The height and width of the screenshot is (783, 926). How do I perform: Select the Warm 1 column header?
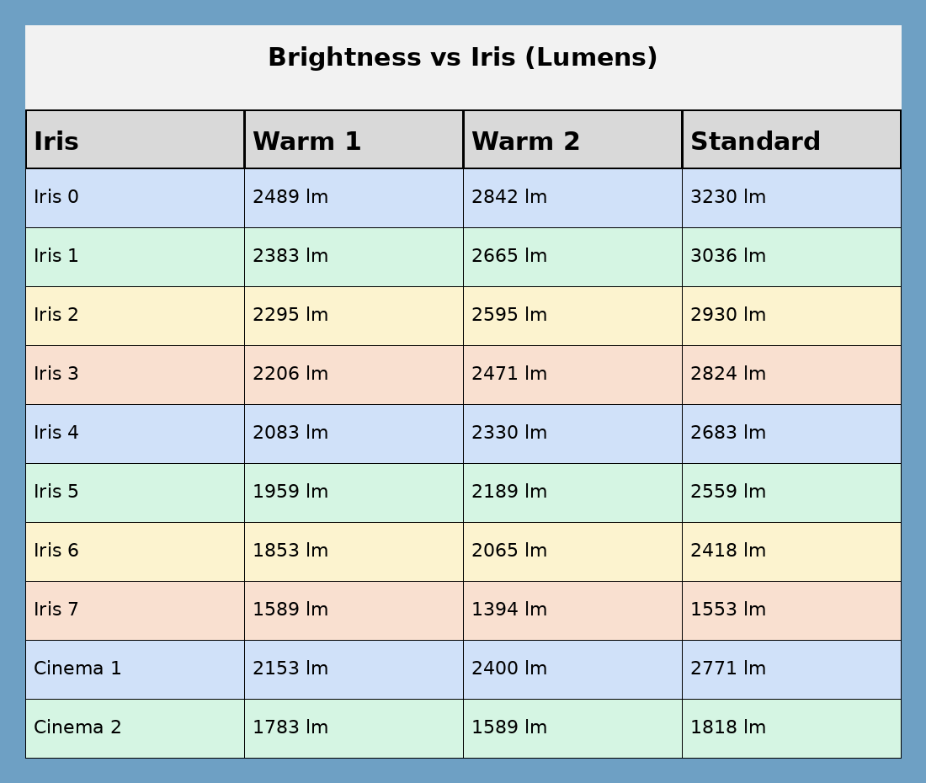306,141
